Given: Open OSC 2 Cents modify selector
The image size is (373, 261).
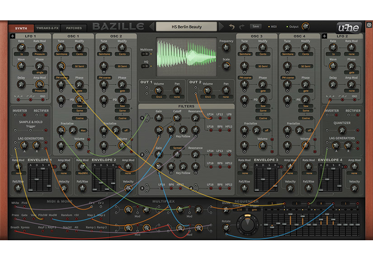Looking at the screenshot, I should 122,54.
